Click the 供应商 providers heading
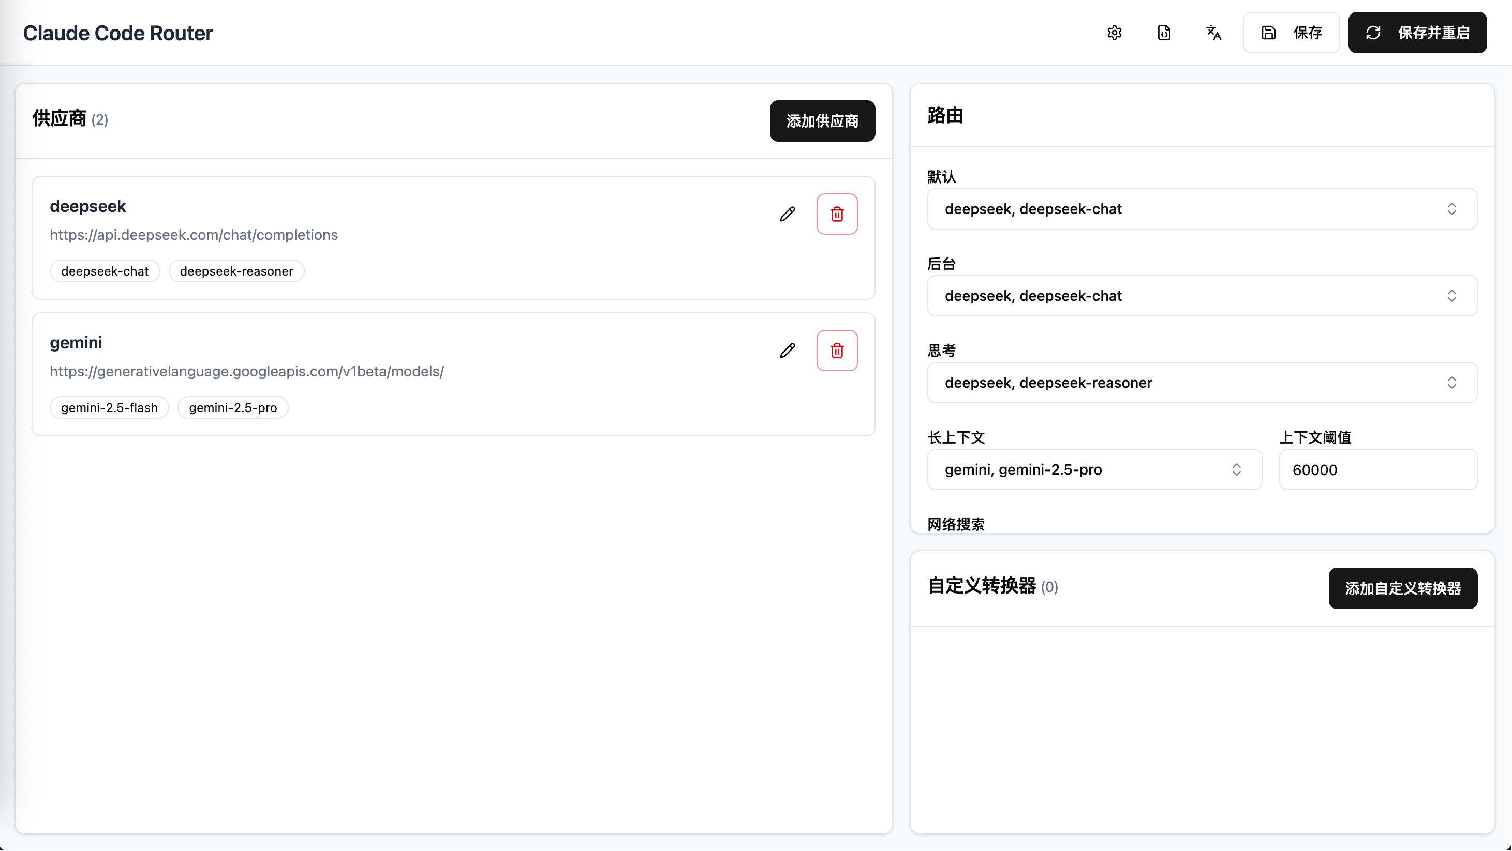The height and width of the screenshot is (851, 1512). (x=60, y=118)
